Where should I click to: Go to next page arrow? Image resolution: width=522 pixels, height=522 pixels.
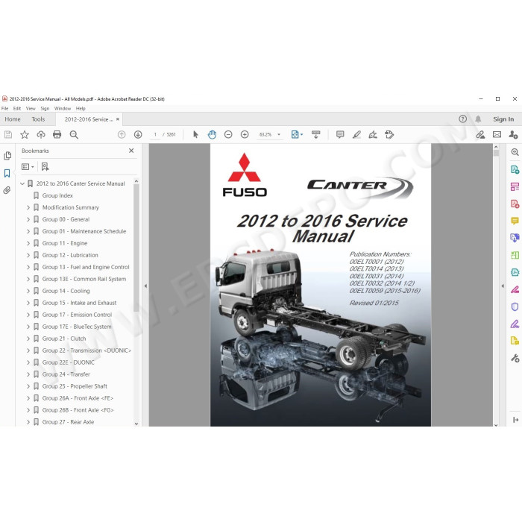tap(138, 134)
